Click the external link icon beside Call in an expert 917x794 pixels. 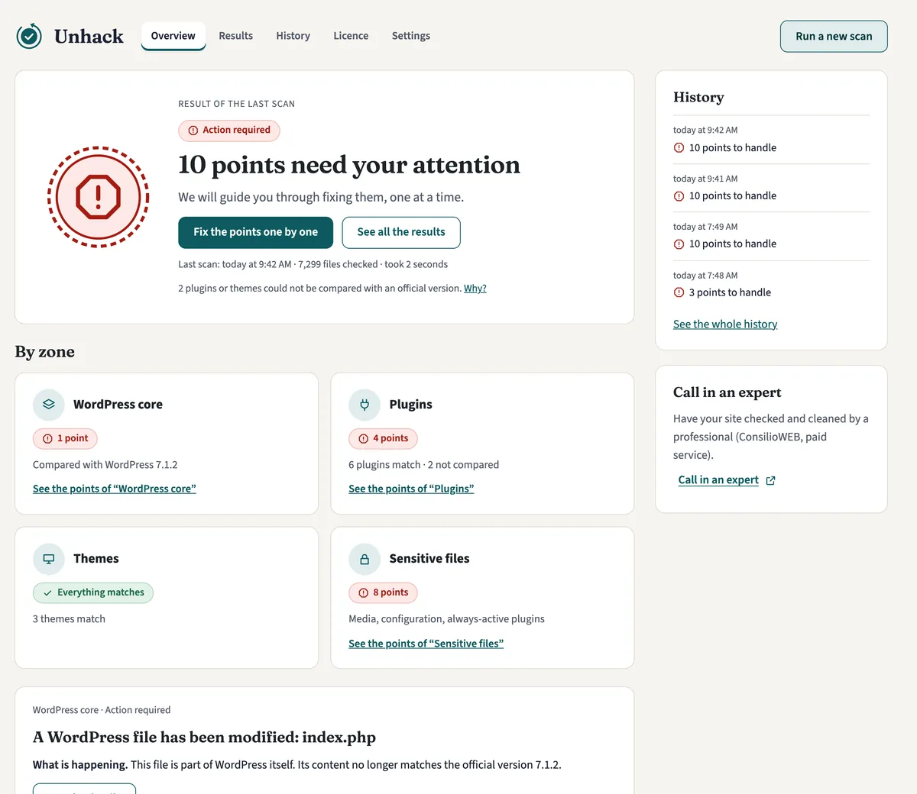pos(770,480)
